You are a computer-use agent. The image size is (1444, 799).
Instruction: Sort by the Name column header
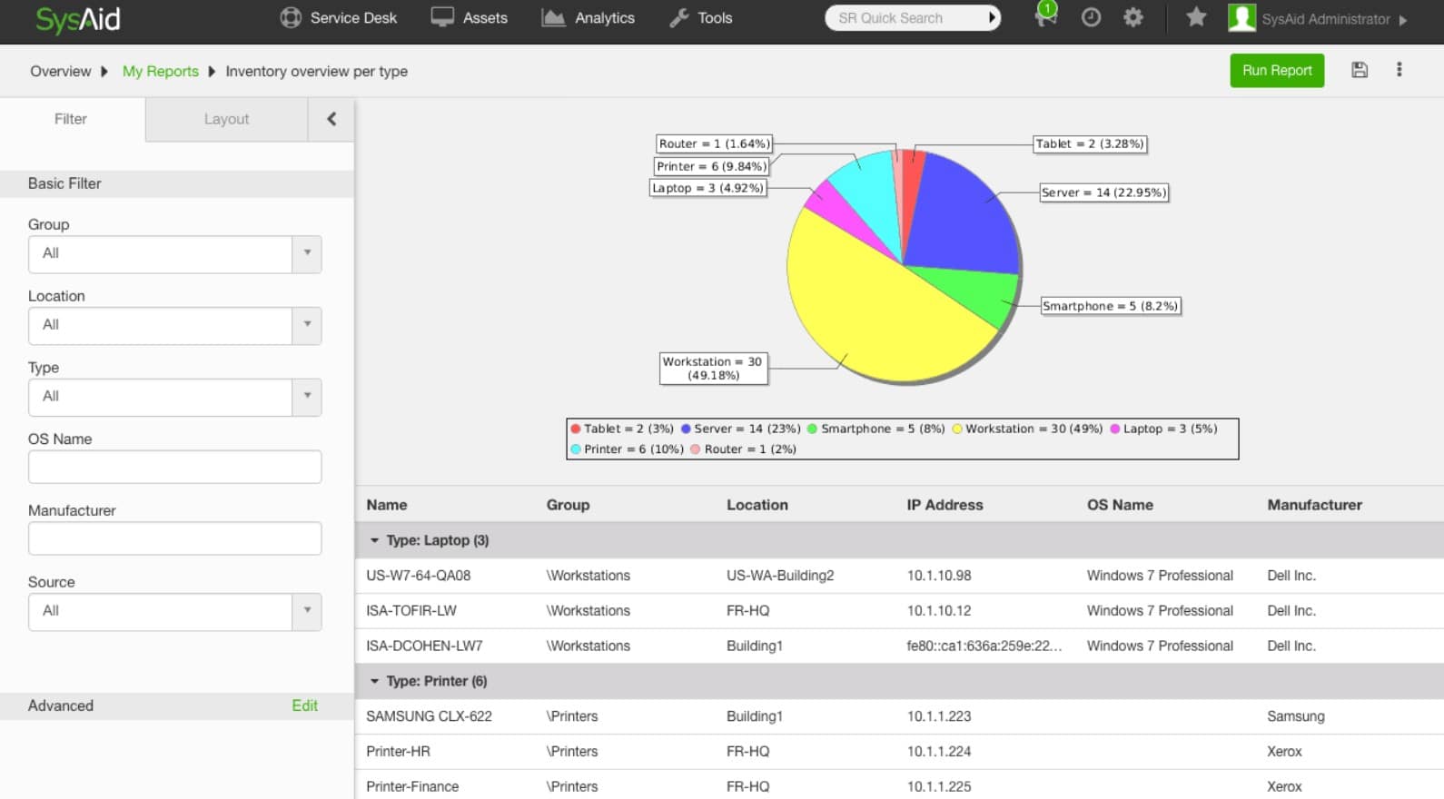[387, 505]
